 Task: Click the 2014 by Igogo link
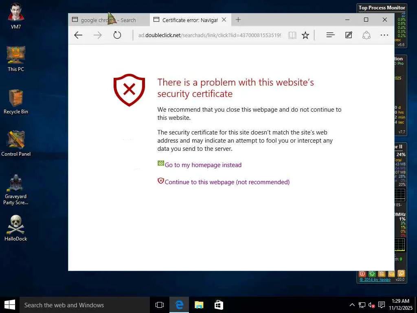(x=375, y=280)
